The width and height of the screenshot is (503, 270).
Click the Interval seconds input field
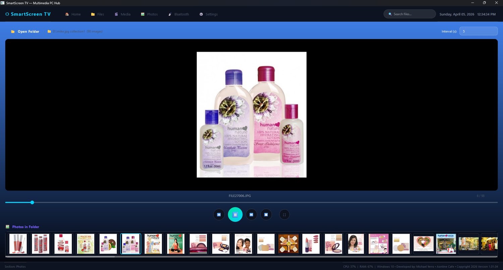(x=479, y=31)
